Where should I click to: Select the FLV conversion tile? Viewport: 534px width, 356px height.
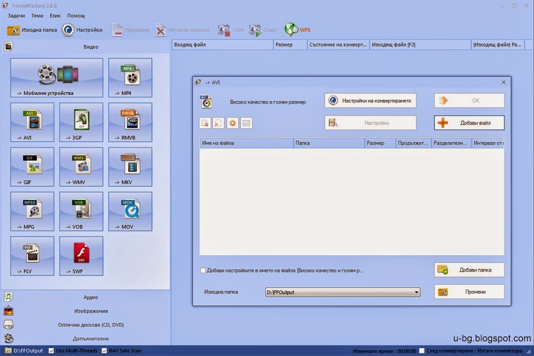point(32,256)
